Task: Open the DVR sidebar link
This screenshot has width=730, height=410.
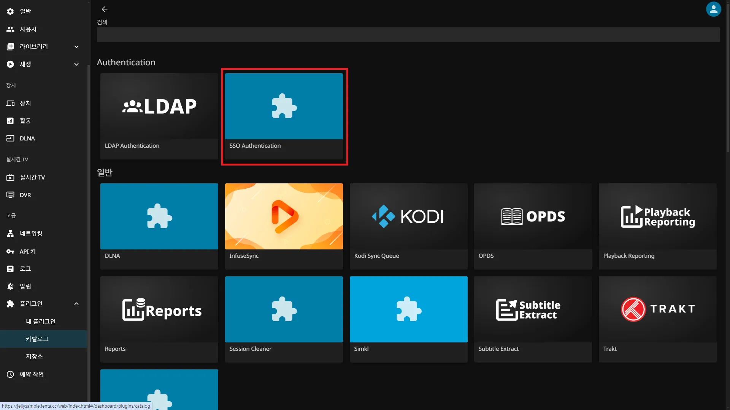Action: pyautogui.click(x=25, y=195)
